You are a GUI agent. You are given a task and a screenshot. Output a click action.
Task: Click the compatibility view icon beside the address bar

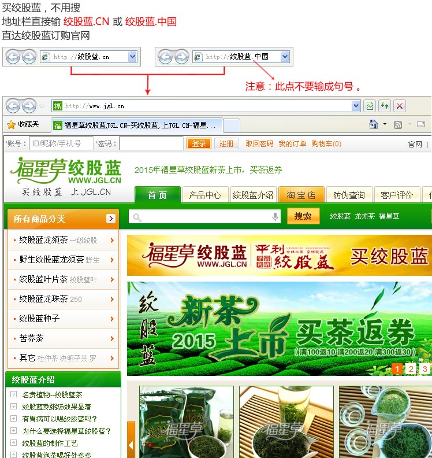click(x=370, y=106)
